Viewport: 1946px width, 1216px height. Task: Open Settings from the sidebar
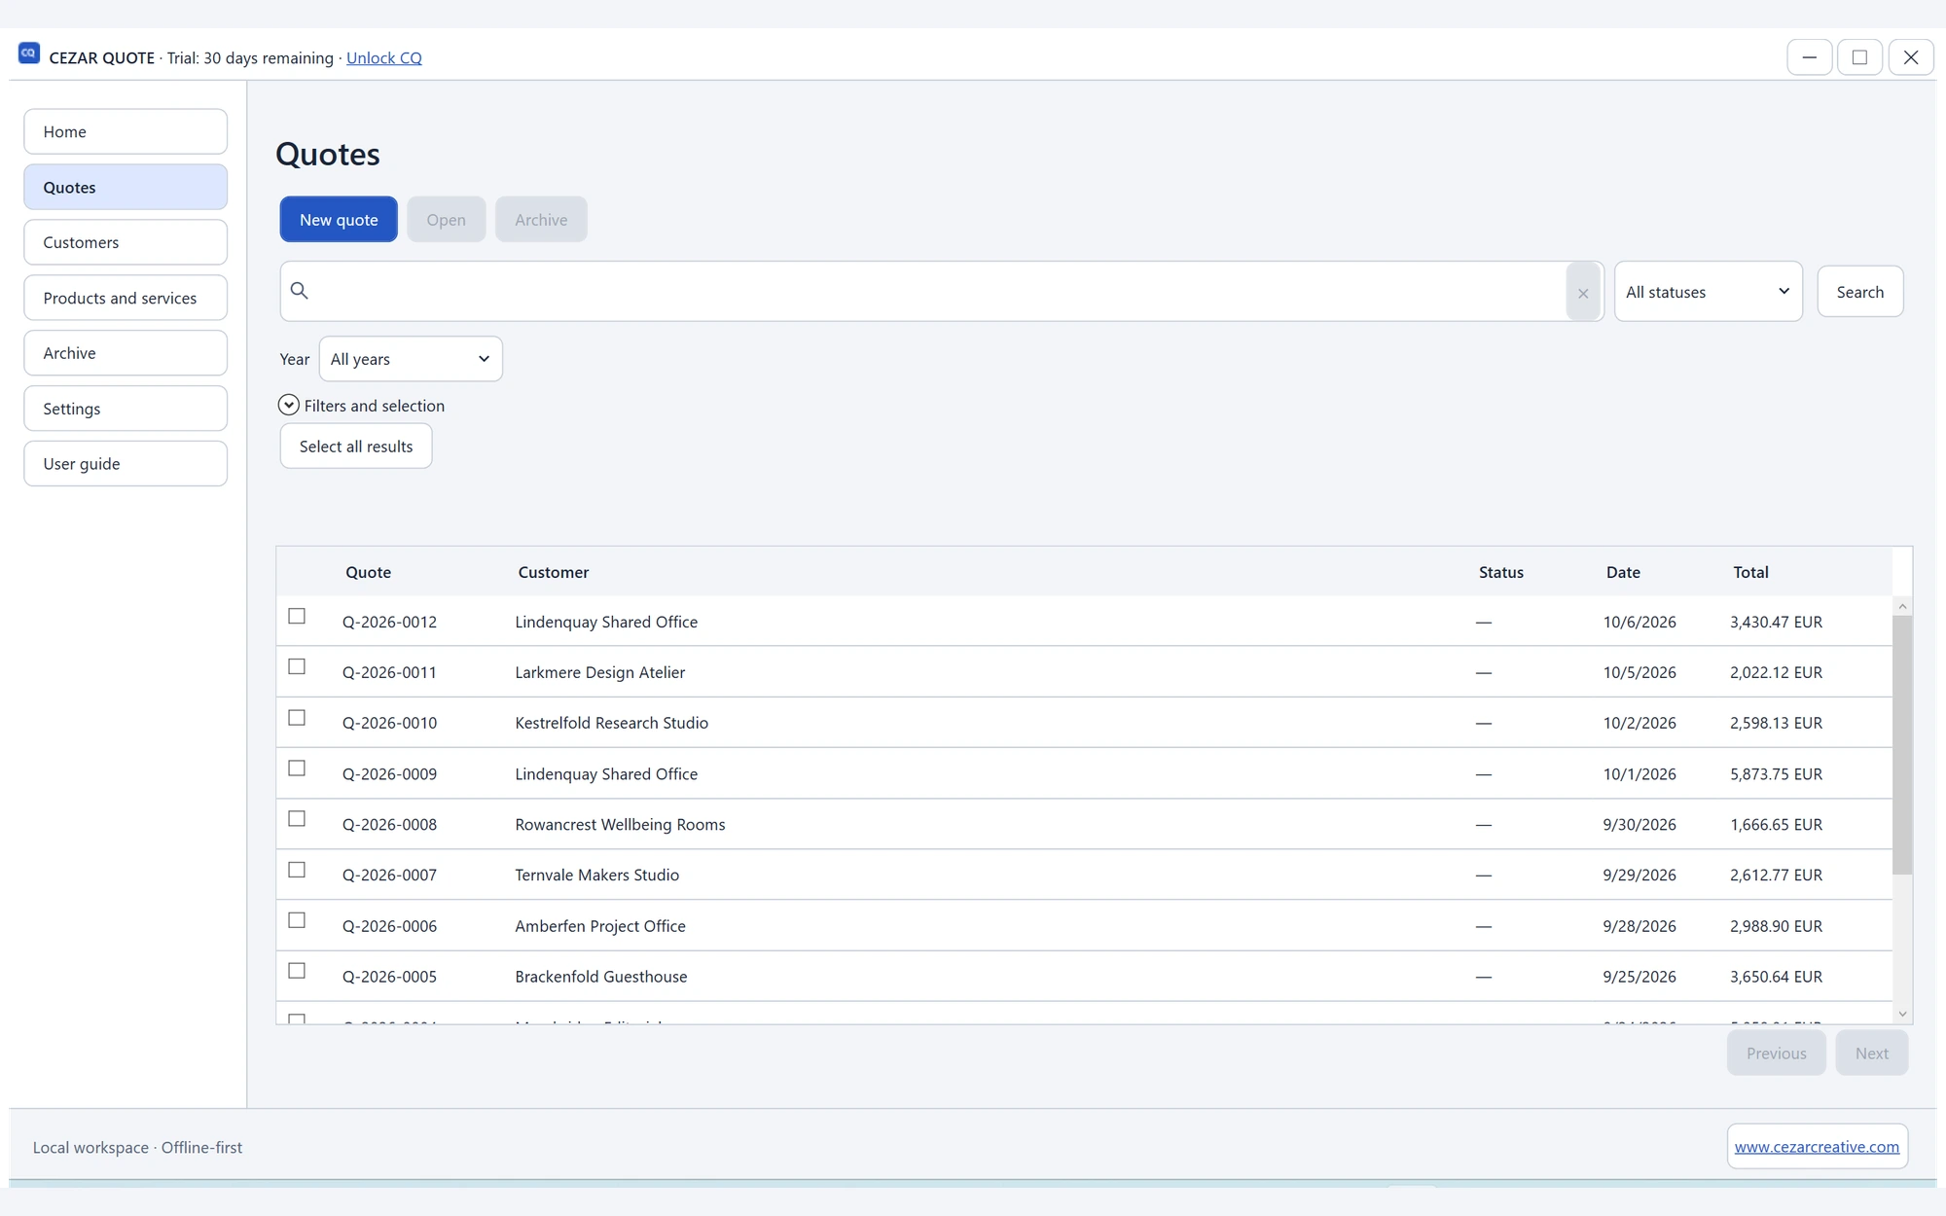pyautogui.click(x=126, y=409)
